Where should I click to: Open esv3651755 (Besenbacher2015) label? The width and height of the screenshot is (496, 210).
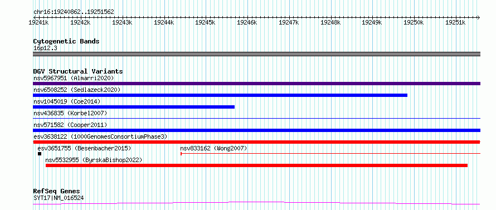[84, 148]
